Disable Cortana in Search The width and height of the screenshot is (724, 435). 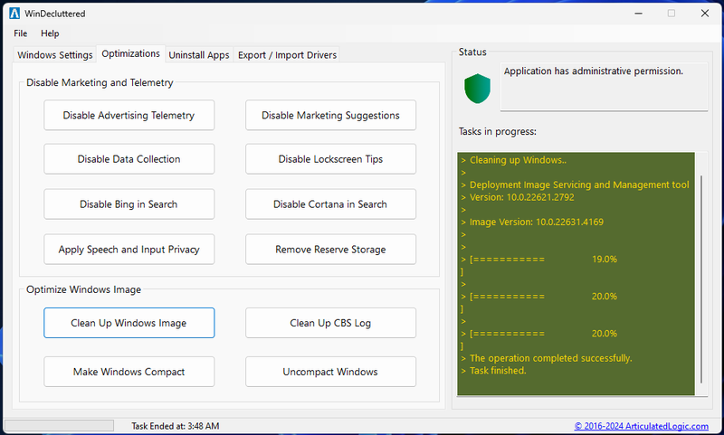(330, 204)
